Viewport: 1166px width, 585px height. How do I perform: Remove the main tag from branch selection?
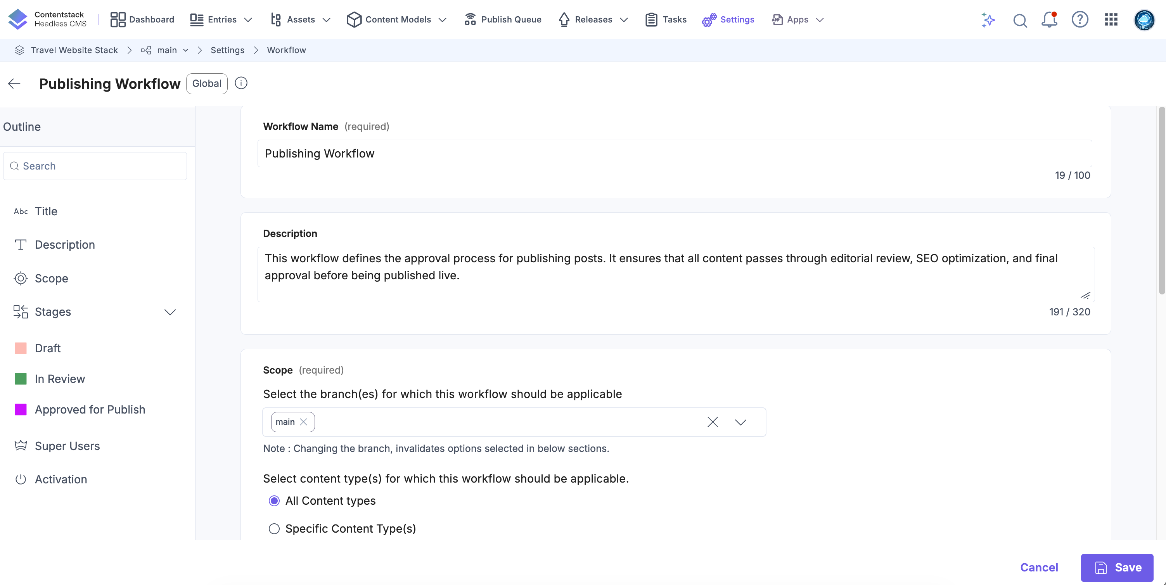(x=304, y=422)
